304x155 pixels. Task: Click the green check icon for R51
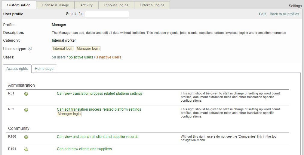point(26,94)
